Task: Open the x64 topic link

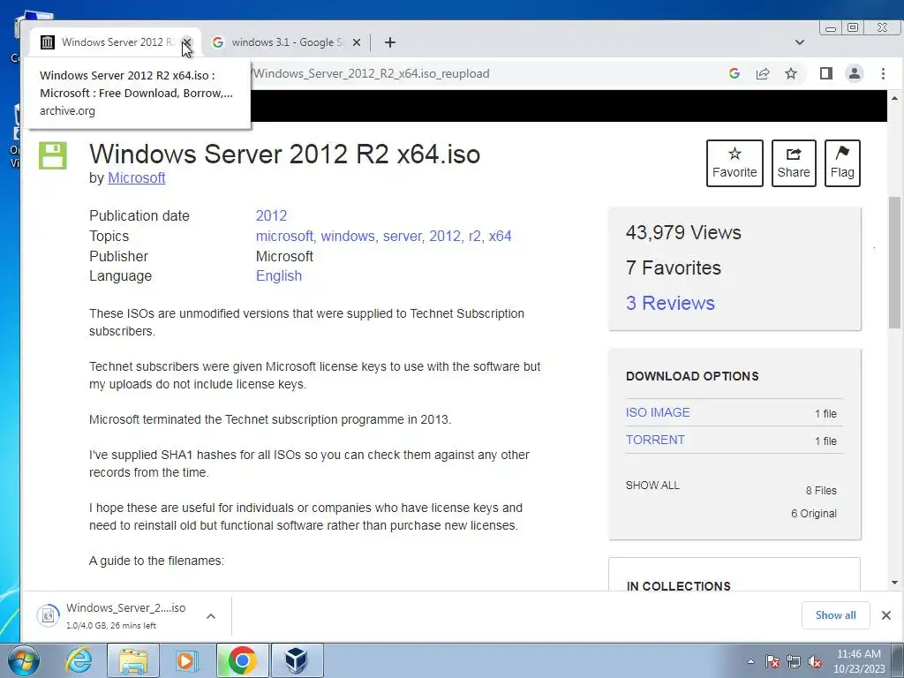Action: tap(500, 237)
